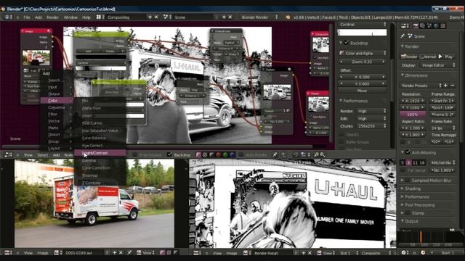Expand the Post Processing panel
Image resolution: width=465 pixels, height=261 pixels.
coord(403,204)
